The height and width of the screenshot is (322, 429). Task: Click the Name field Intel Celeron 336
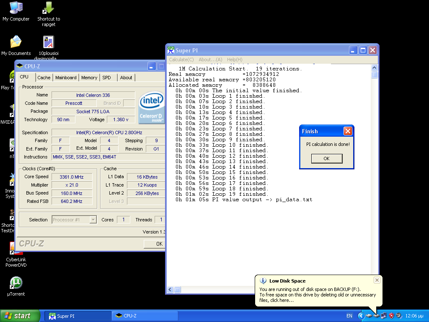(93, 95)
